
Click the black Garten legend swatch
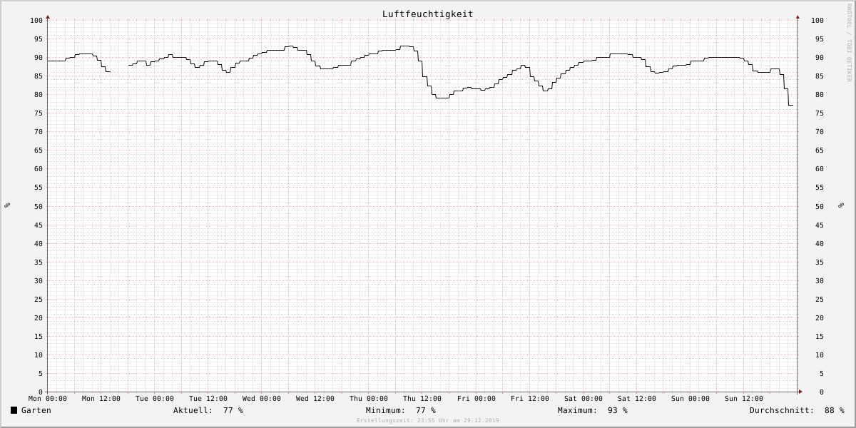(14, 410)
